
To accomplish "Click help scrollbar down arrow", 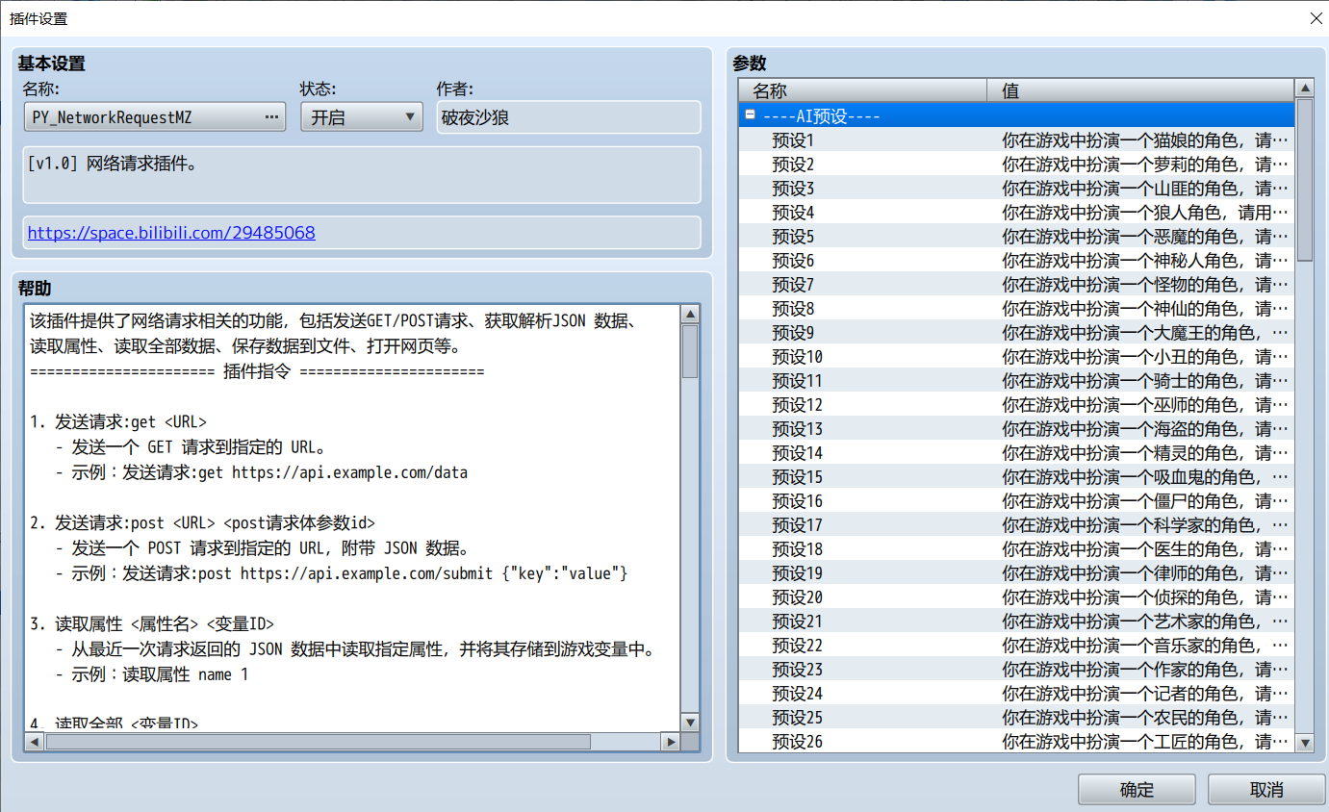I will [x=690, y=723].
